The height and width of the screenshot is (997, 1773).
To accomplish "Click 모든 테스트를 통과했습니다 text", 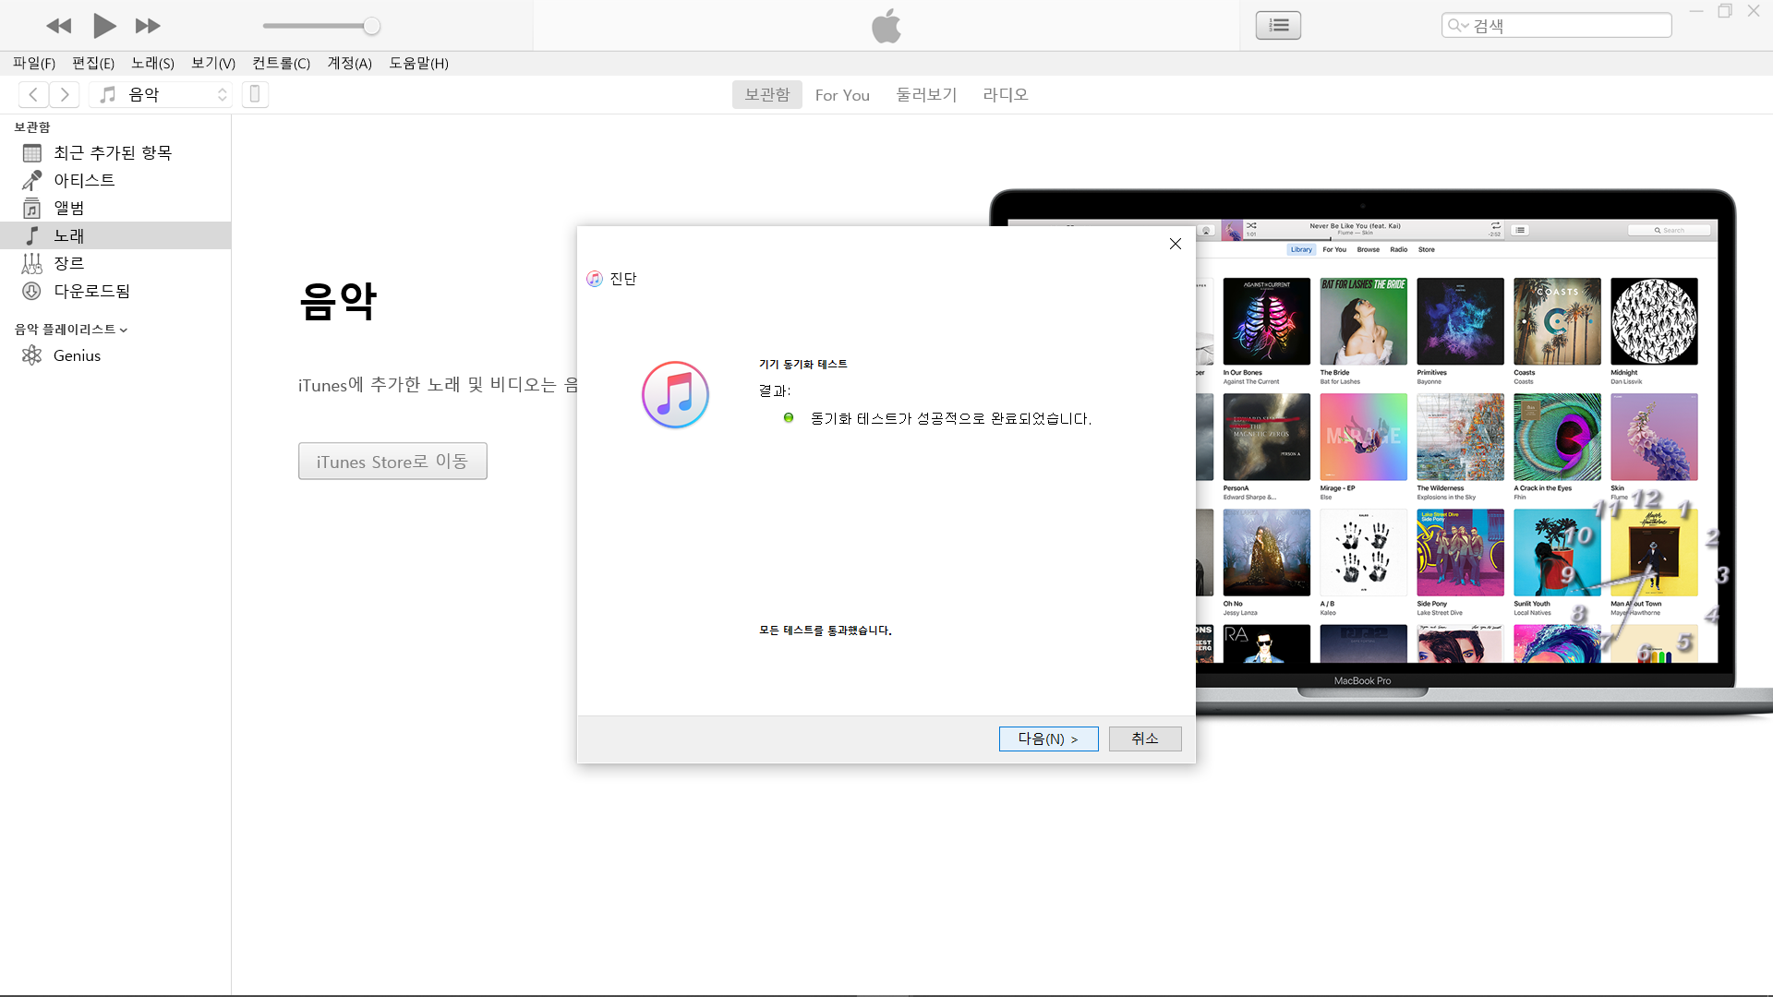I will click(826, 631).
